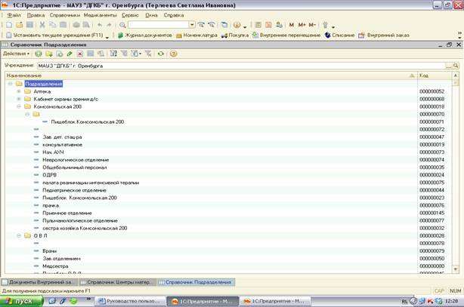Image resolution: width=464 pixels, height=307 pixels.
Task: Click the pencil Edit item icon
Action: 70,54
